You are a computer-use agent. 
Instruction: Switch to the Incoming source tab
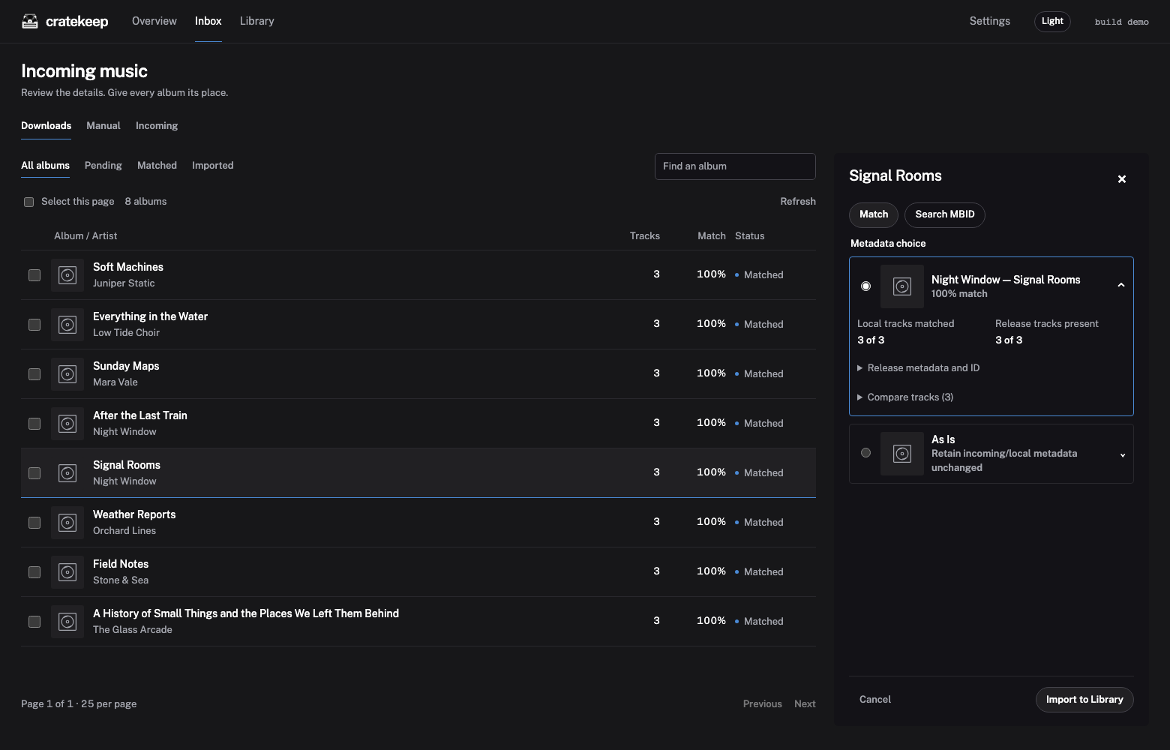point(157,126)
